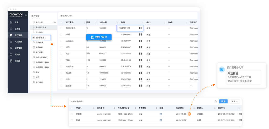Screen dimensions: 269x129
Task: Open 我创建的 in the tree
Action: click(x=39, y=32)
